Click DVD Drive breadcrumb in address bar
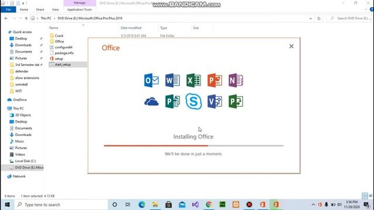 point(89,18)
